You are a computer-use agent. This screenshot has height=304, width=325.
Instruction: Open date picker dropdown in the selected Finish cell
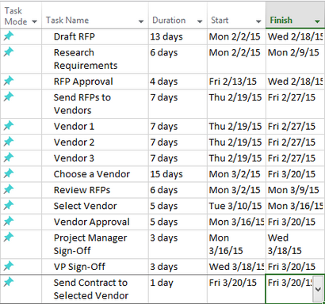(318, 289)
